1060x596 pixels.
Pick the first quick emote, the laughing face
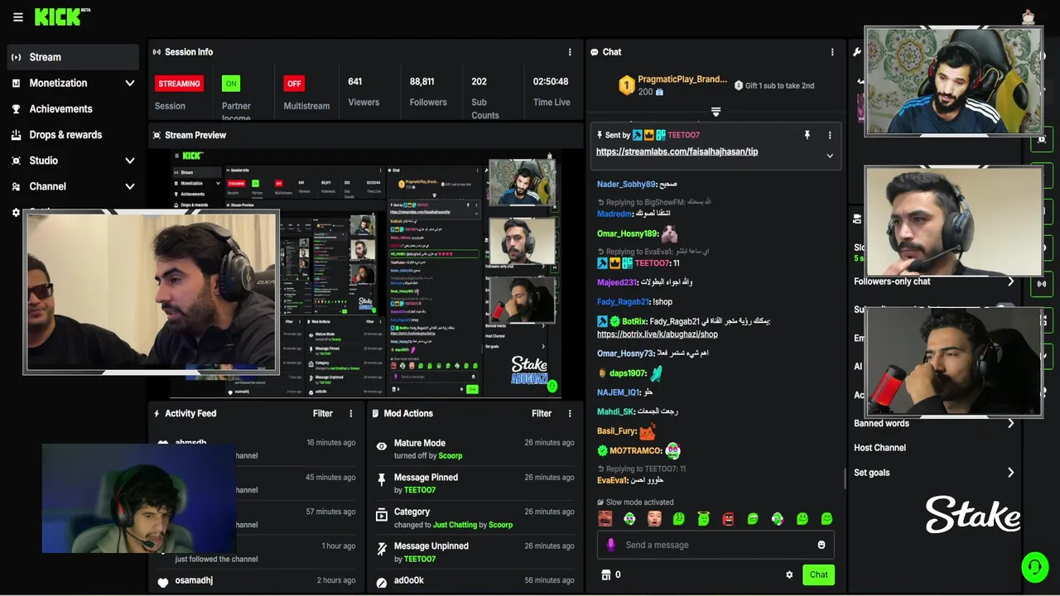605,519
